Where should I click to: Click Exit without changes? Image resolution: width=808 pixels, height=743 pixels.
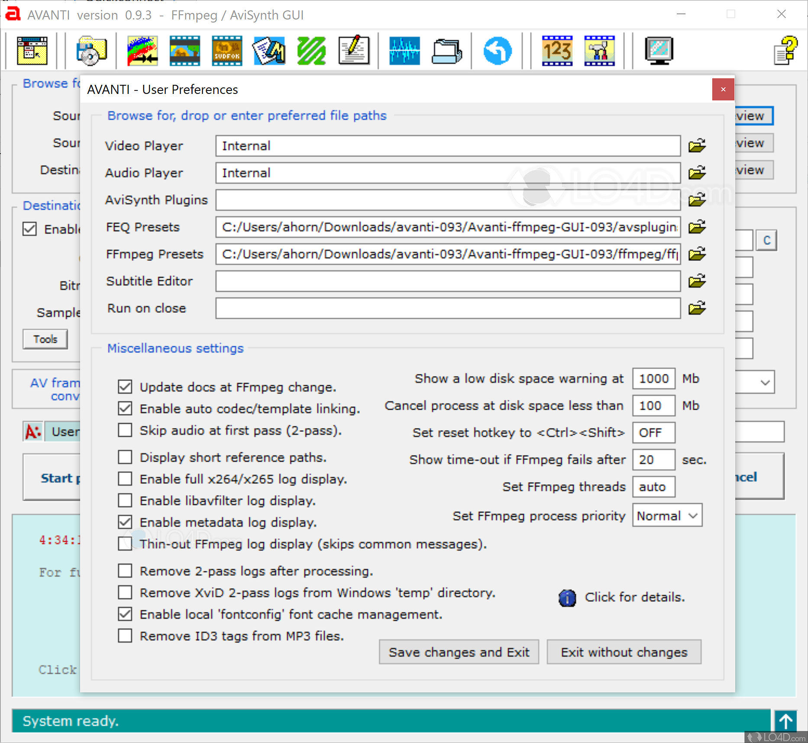(x=624, y=652)
